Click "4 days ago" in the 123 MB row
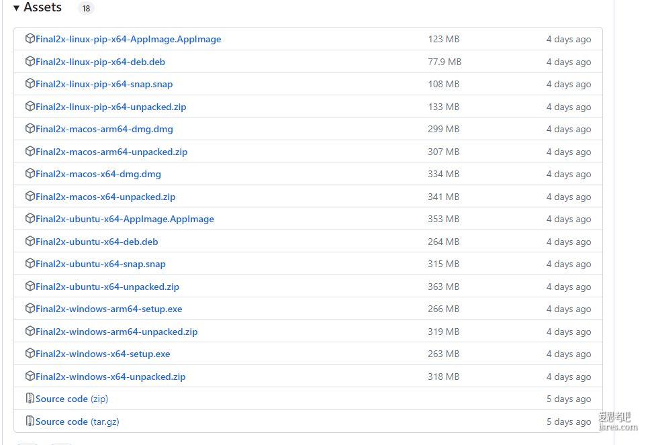The image size is (654, 445). point(569,39)
